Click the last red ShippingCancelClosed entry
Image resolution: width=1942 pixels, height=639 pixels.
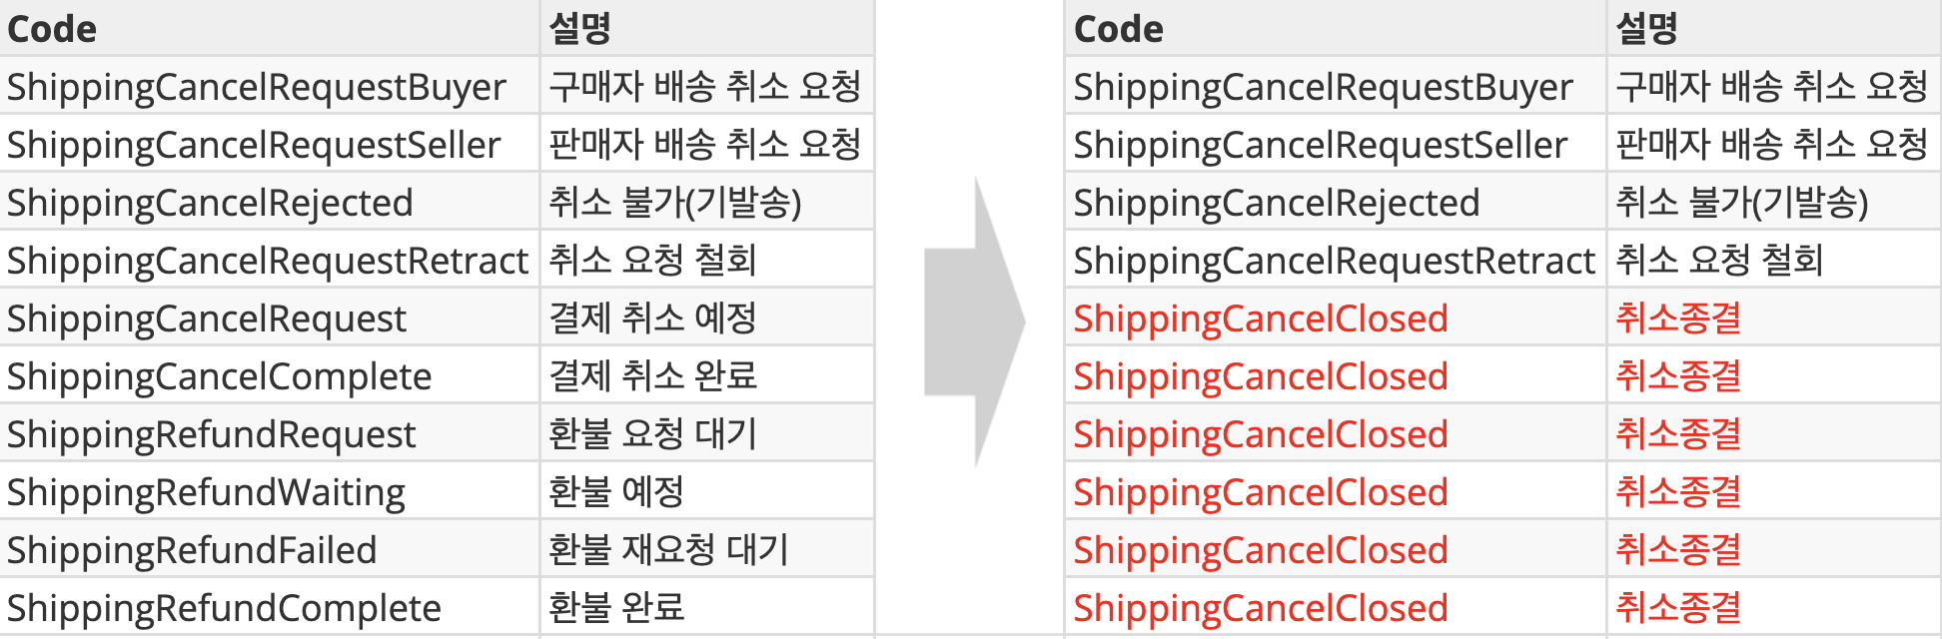(x=1261, y=608)
